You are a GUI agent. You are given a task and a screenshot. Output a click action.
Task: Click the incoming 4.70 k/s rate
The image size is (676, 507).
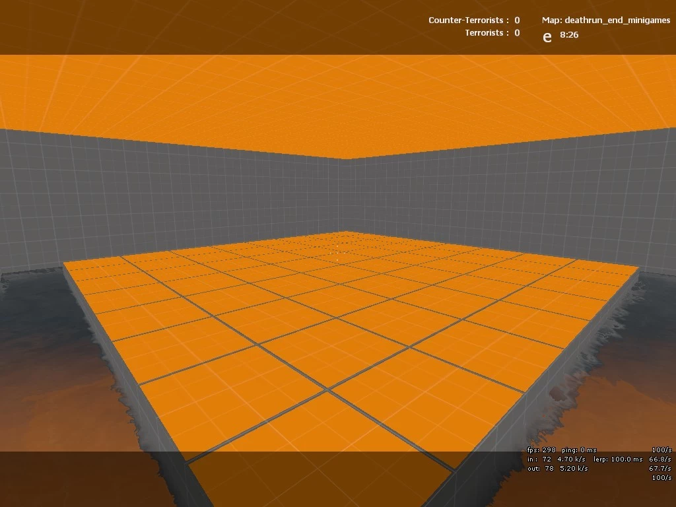click(571, 459)
